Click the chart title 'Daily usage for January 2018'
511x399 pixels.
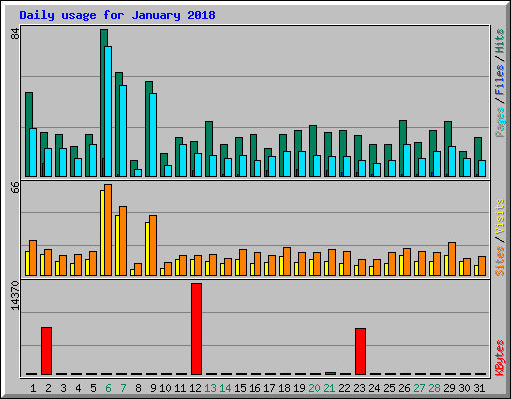pyautogui.click(x=117, y=15)
